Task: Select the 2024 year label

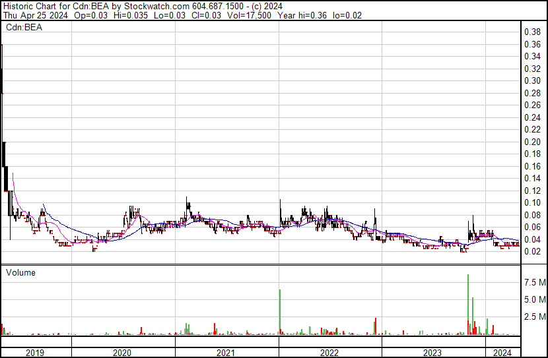Action: click(x=502, y=353)
